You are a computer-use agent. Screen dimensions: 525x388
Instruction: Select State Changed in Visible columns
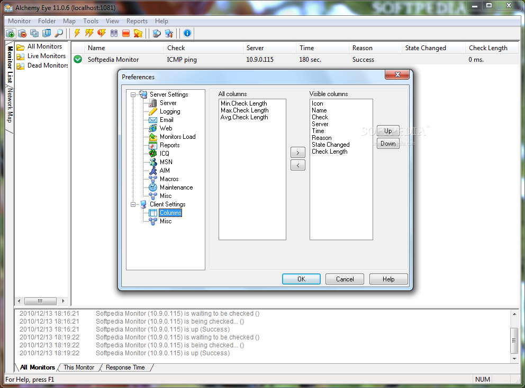[x=330, y=145]
